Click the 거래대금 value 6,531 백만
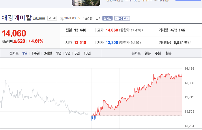Image resolution: width=202 pixels, height=130 pixels. coord(182,42)
